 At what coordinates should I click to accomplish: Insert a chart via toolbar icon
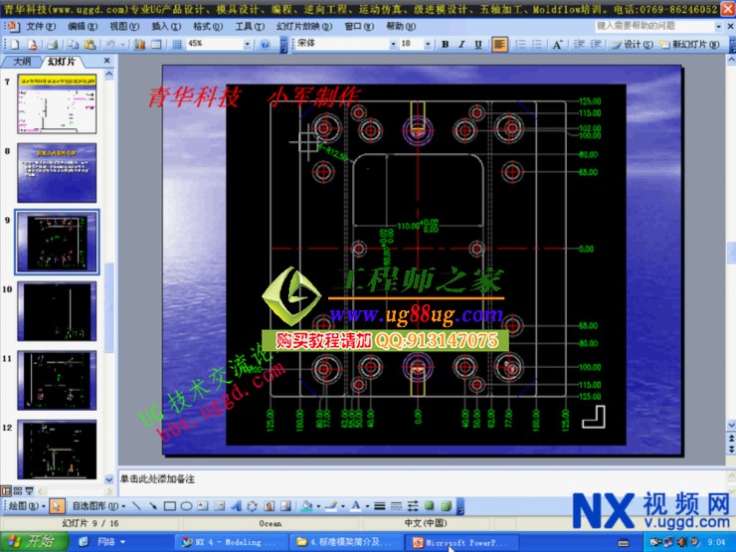tap(139, 45)
